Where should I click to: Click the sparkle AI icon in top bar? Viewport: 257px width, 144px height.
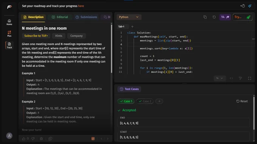coord(249,6)
